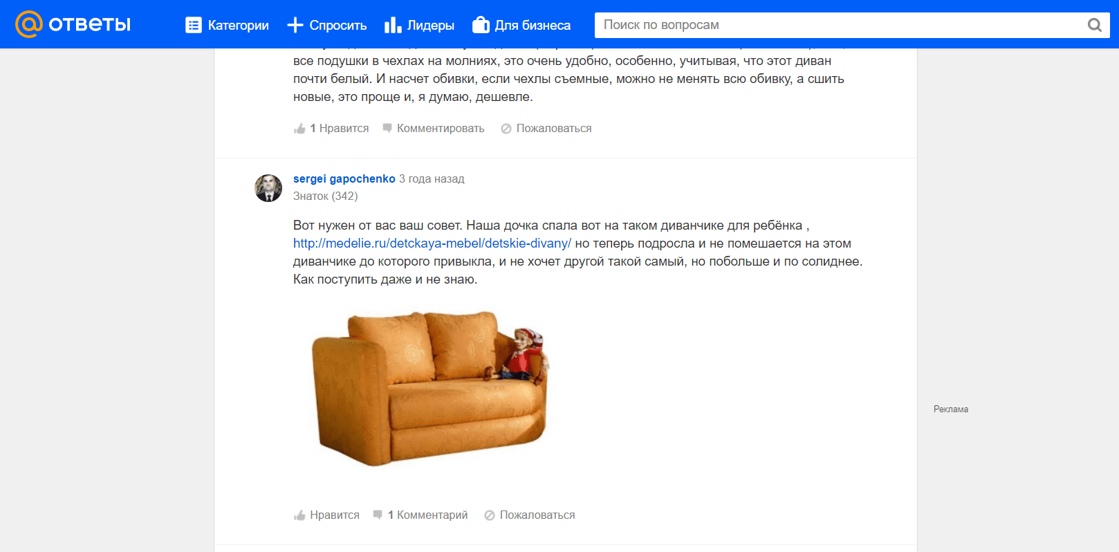Click the briefcase icon for Для бизнеса
This screenshot has height=552, width=1119.
pyautogui.click(x=481, y=25)
